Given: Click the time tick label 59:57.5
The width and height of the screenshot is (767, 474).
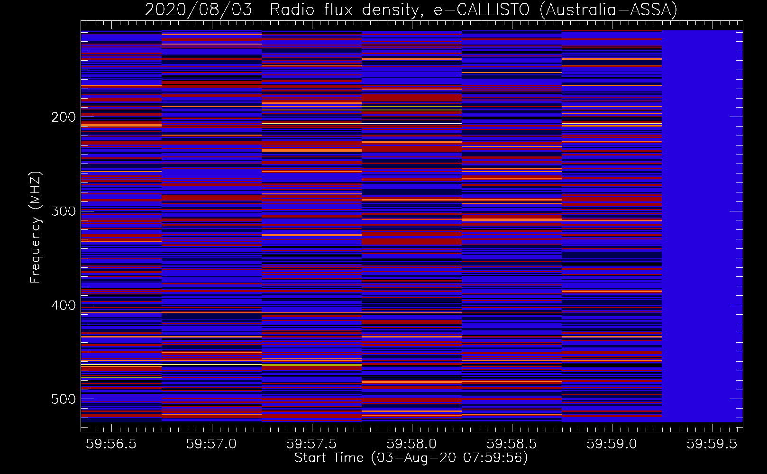Looking at the screenshot, I should [x=311, y=444].
